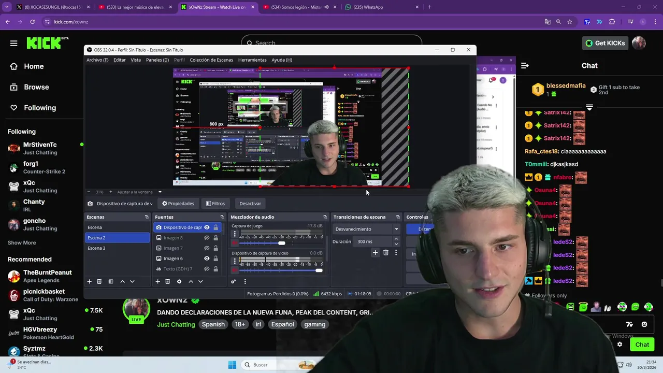
Task: Open the Colección de Escenas menu
Action: (211, 60)
